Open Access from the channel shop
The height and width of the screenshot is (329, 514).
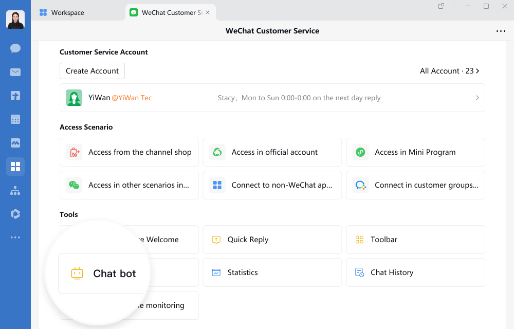coord(129,152)
